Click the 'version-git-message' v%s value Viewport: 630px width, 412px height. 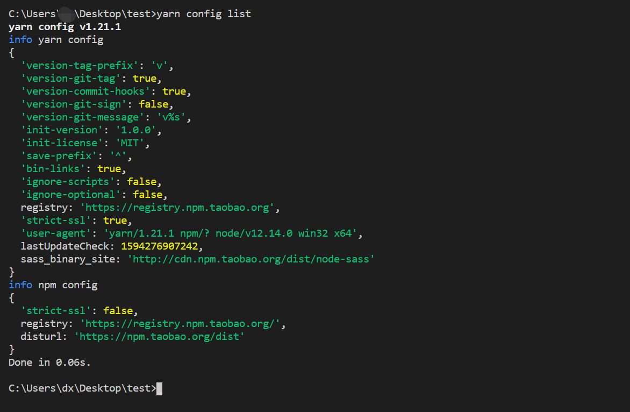(x=171, y=117)
